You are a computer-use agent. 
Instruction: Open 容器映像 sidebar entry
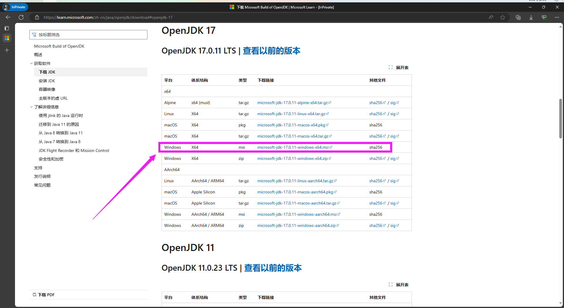coord(47,89)
